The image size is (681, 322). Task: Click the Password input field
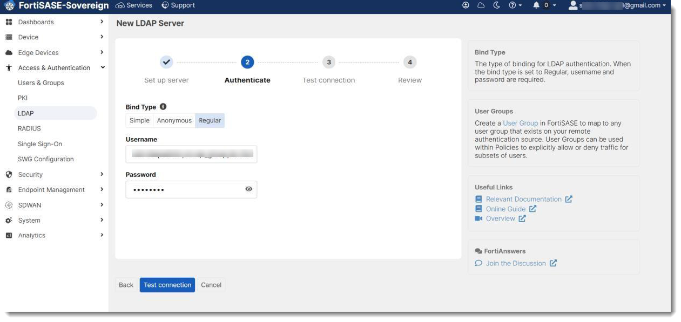pyautogui.click(x=191, y=189)
